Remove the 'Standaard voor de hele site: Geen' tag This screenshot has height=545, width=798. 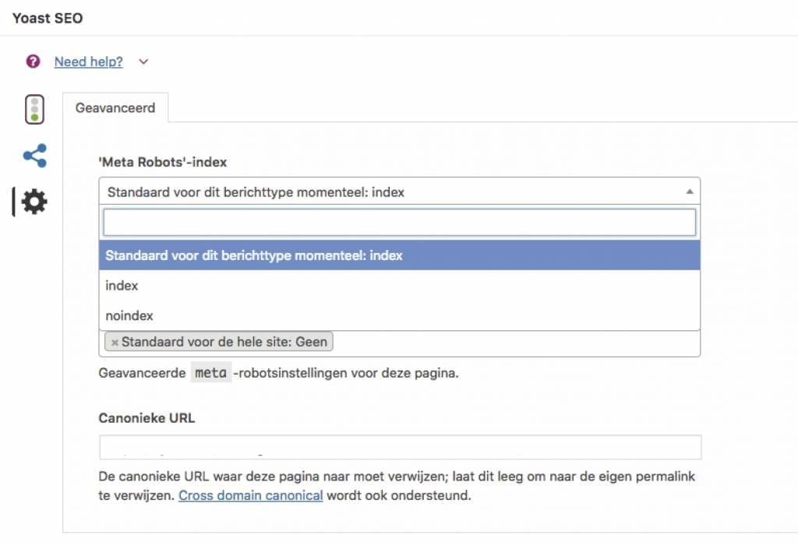(115, 342)
